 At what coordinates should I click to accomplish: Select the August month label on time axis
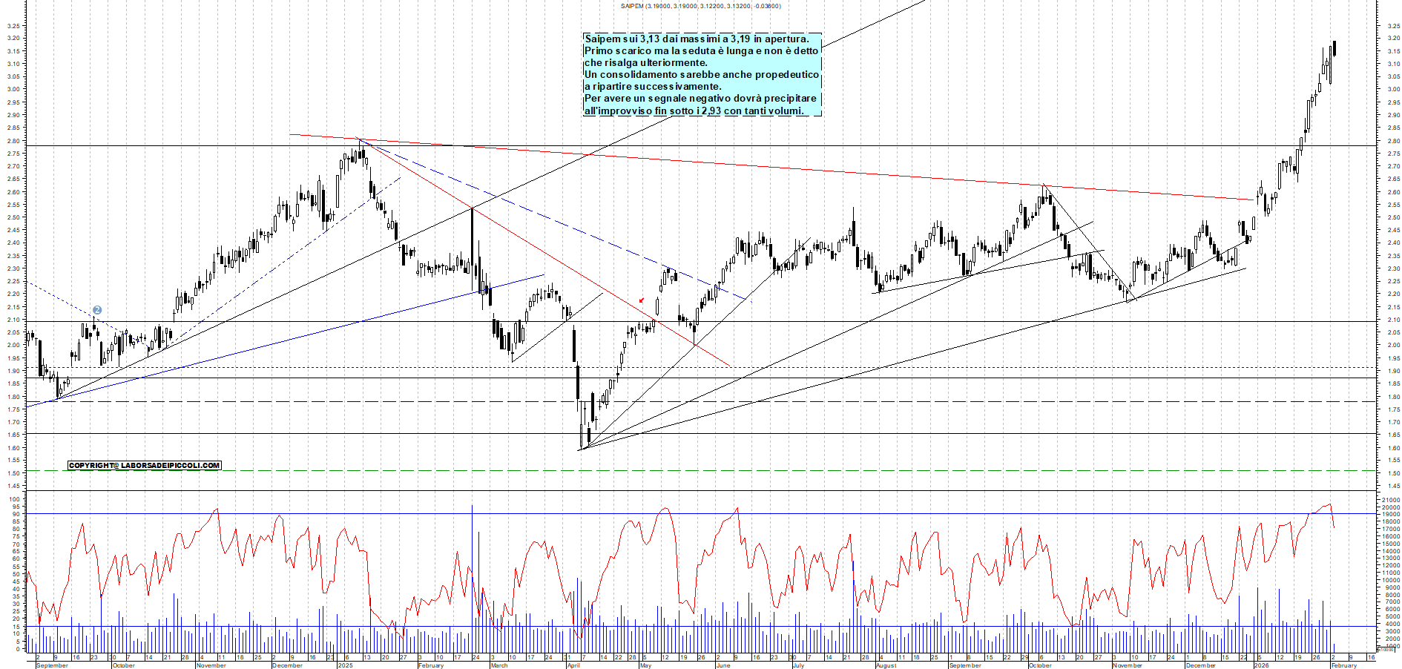pyautogui.click(x=886, y=665)
